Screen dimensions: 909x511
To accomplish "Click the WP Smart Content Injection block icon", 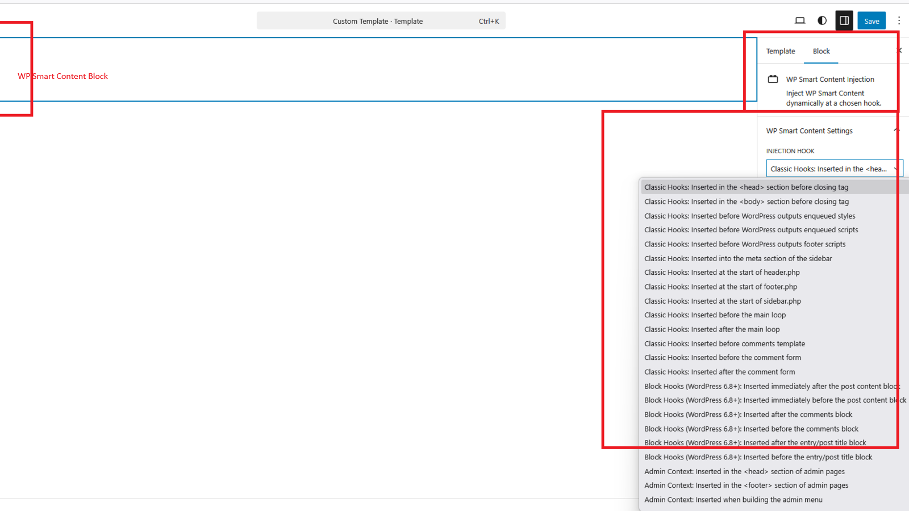I will (x=773, y=79).
